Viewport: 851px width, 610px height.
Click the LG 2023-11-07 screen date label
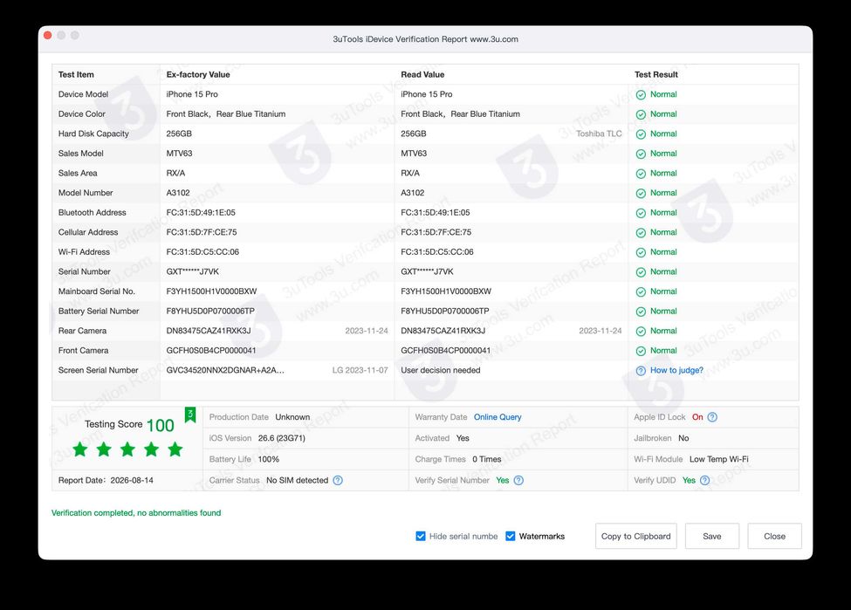[x=360, y=370]
